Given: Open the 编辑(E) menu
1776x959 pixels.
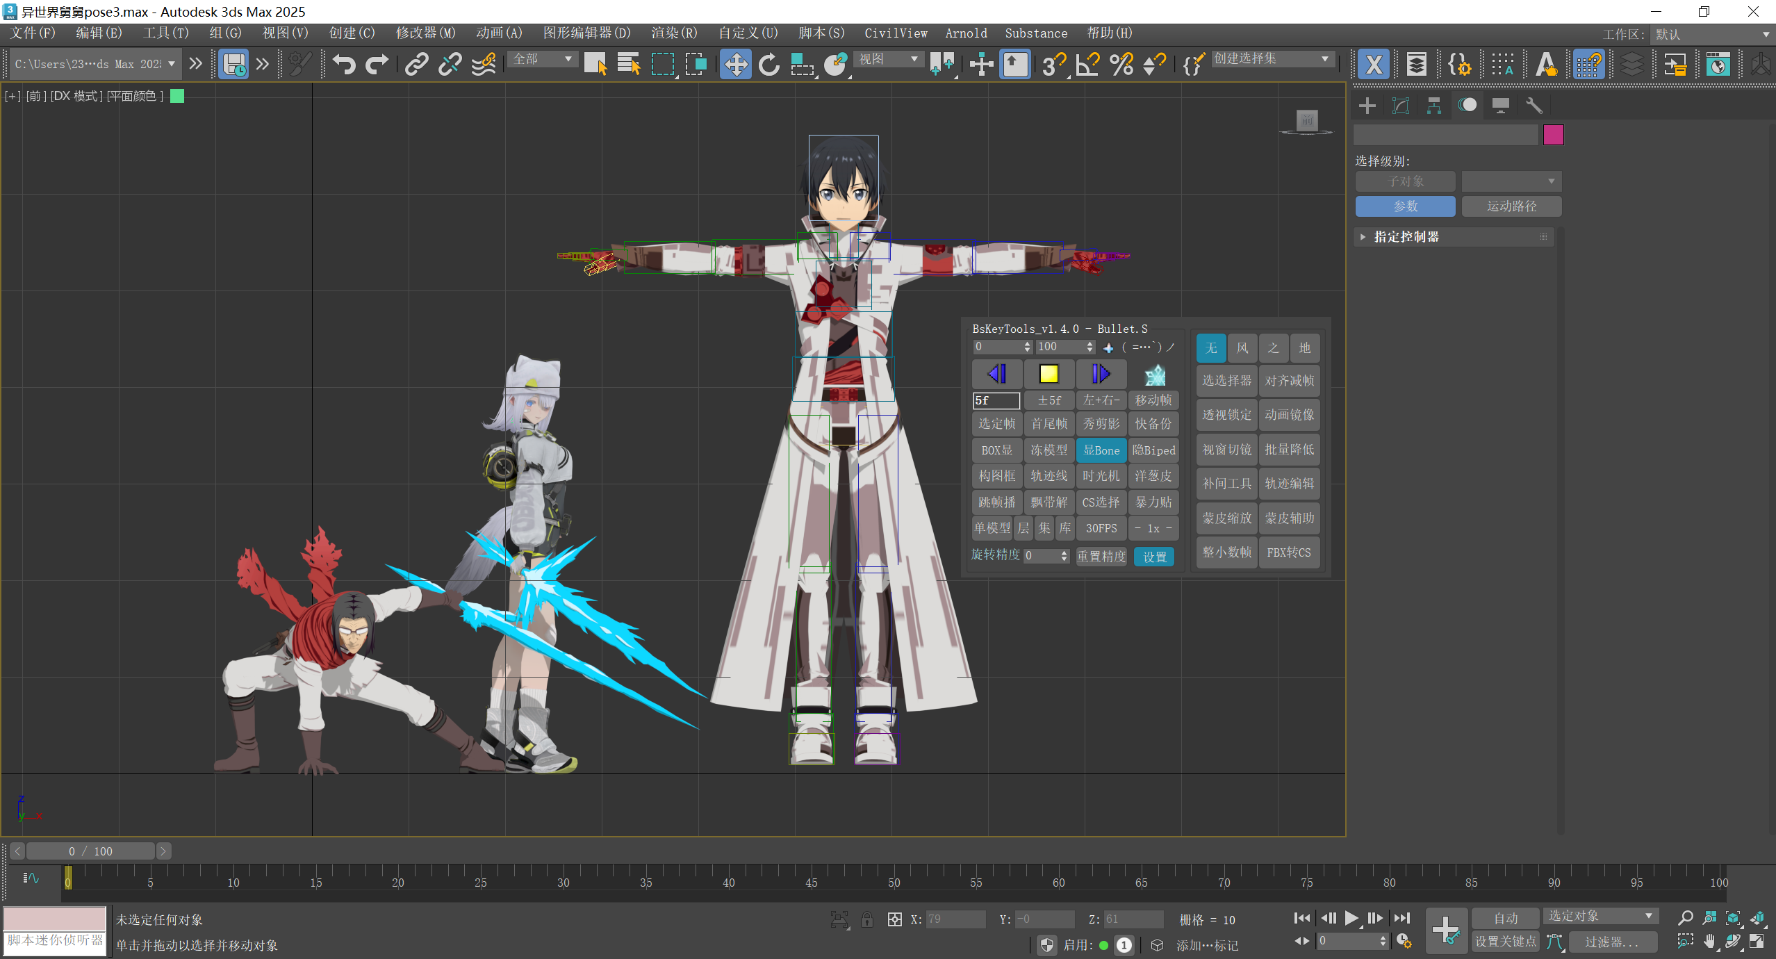Looking at the screenshot, I should pos(99,33).
